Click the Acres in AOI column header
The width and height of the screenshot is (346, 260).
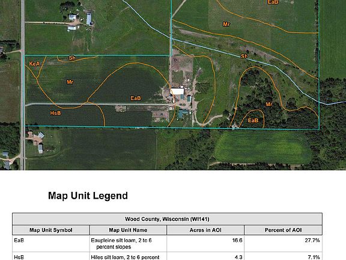point(205,230)
